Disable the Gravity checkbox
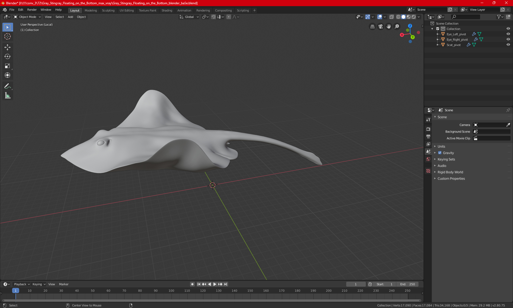Viewport: 513px width, 308px height. coord(440,153)
